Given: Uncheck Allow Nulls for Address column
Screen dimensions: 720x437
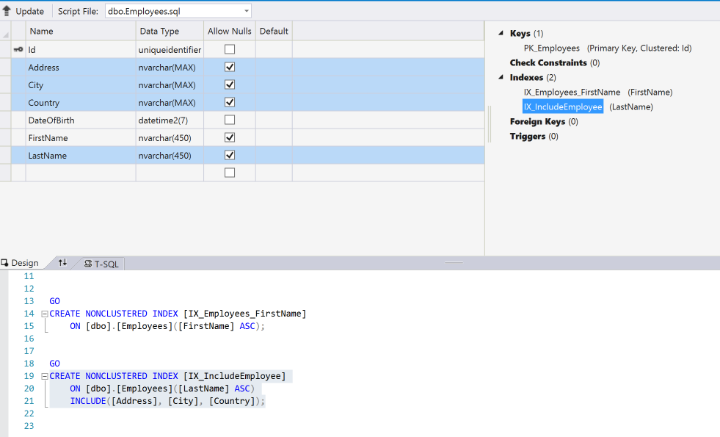Looking at the screenshot, I should coord(230,68).
